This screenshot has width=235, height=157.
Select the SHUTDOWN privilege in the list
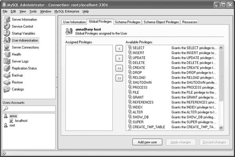point(142,82)
